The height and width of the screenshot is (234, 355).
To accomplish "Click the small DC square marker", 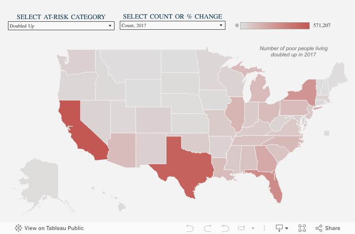I will click(x=327, y=133).
